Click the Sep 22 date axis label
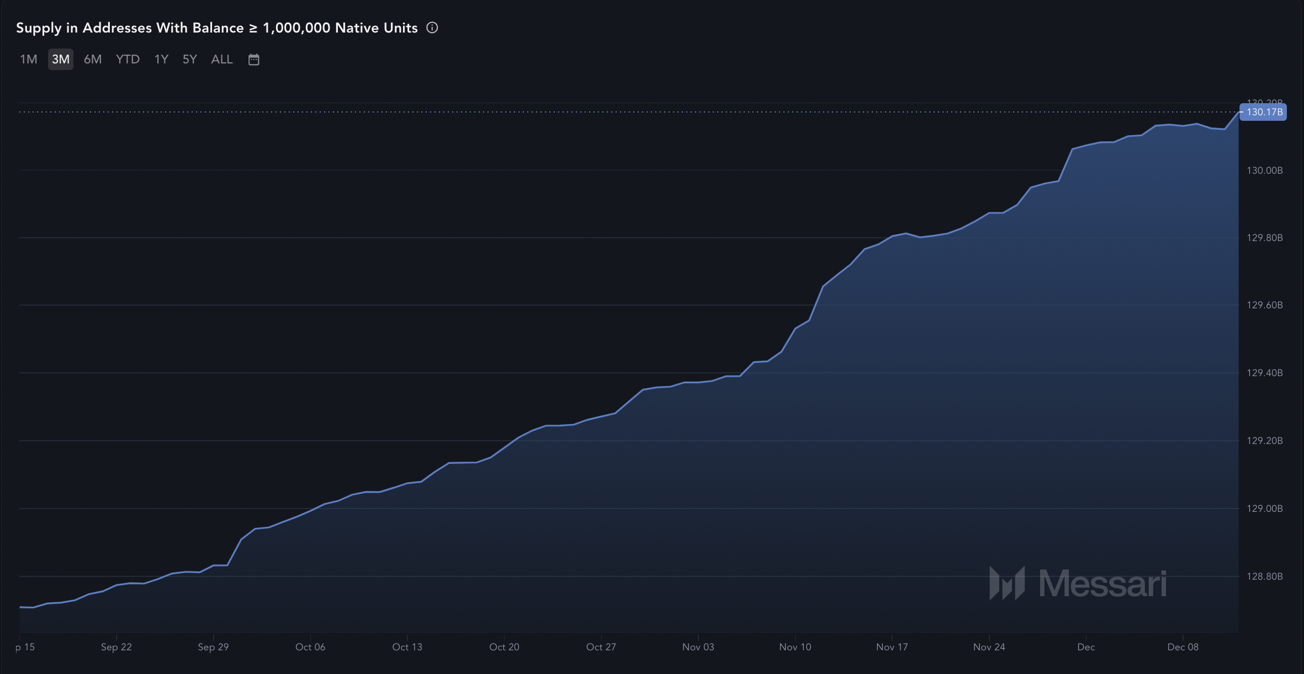The height and width of the screenshot is (674, 1304). tap(116, 647)
